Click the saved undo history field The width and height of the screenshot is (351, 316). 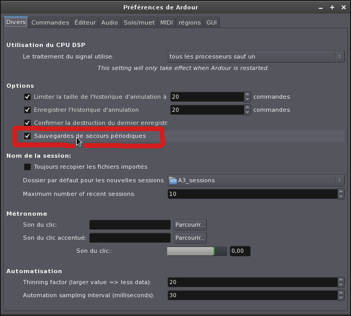207,110
